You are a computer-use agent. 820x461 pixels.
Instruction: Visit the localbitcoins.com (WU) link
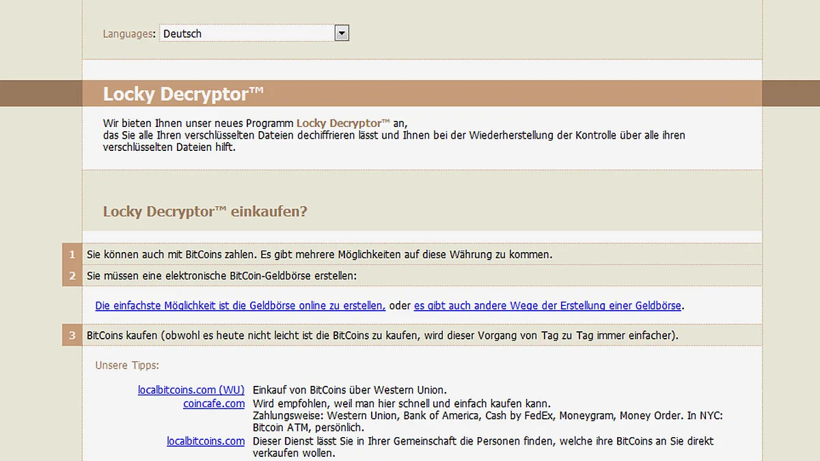tap(191, 390)
